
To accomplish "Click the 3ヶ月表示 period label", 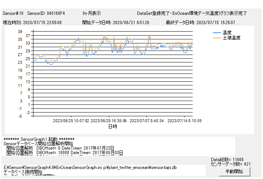I will click(x=91, y=13).
